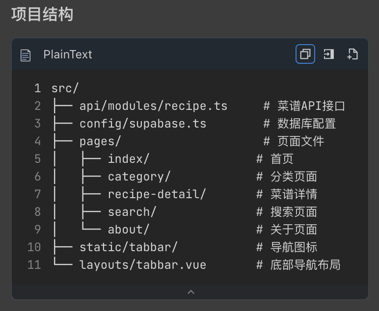This screenshot has height=311, width=379.
Task: Select the index/ subfolder line
Action: [128, 159]
